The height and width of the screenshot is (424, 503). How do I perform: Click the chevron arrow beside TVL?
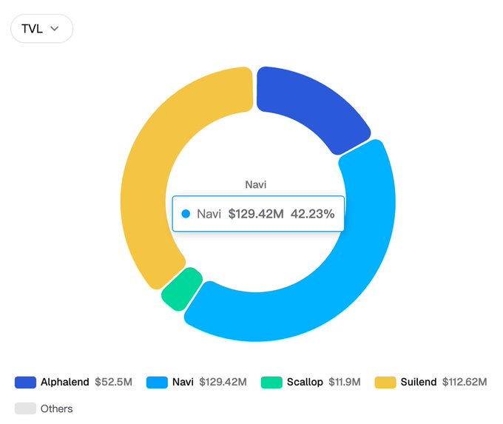click(55, 29)
